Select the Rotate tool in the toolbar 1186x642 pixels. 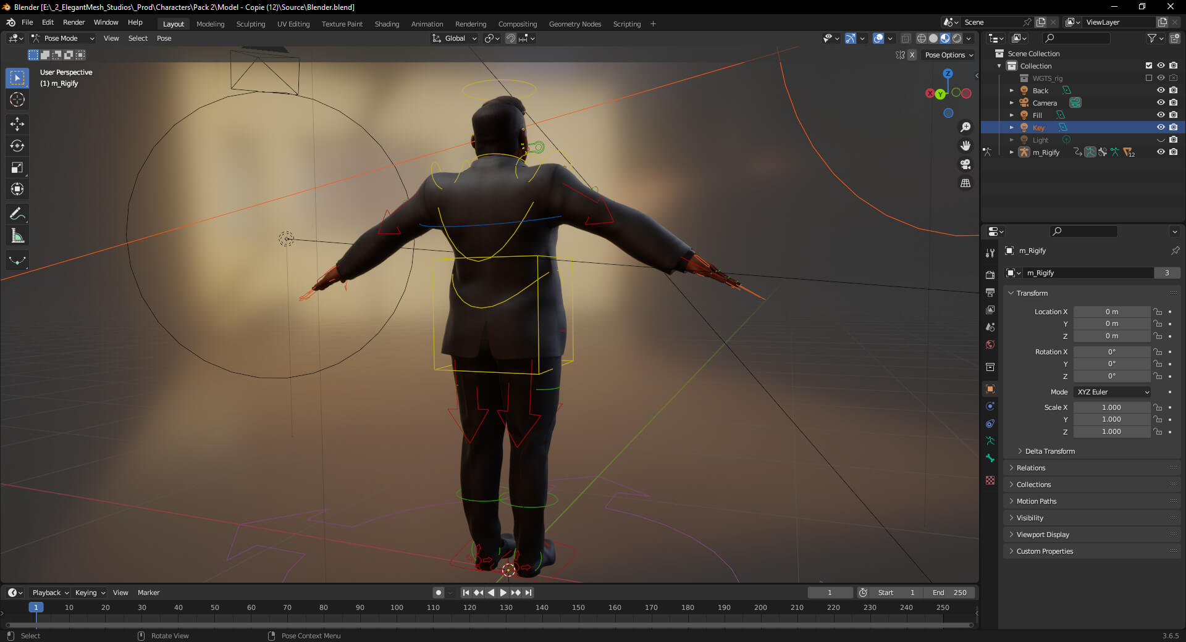(x=17, y=146)
